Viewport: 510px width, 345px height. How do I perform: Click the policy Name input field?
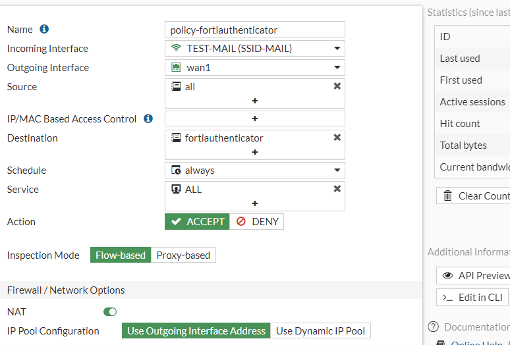[x=254, y=30]
